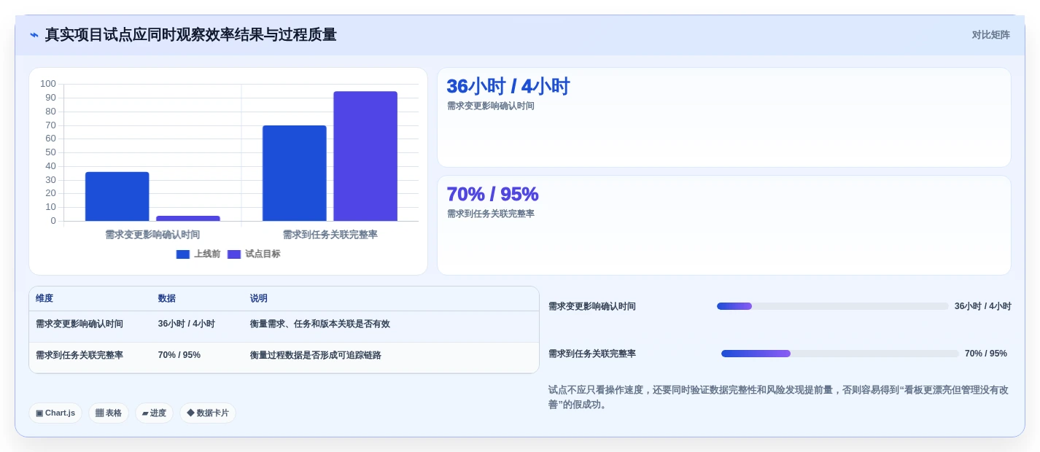Viewport: 1040px width, 452px height.
Task: Click the 数据卡片 tag chip
Action: point(208,413)
